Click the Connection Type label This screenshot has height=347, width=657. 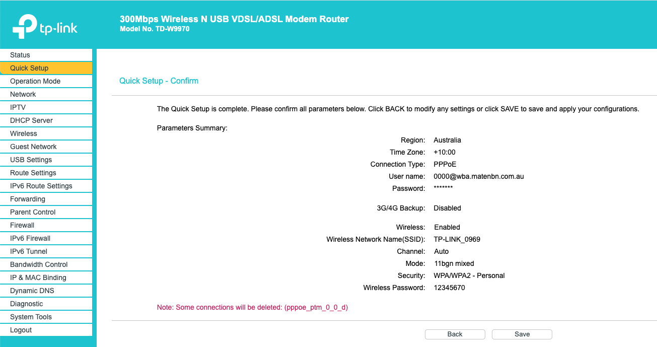(x=398, y=164)
